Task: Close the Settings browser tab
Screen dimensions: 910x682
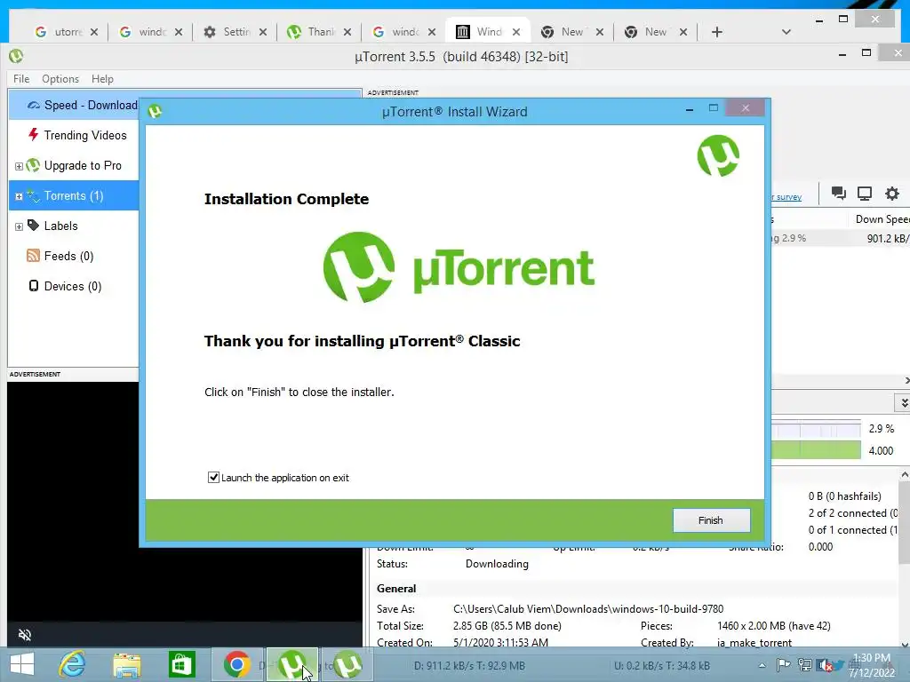Action: pyautogui.click(x=263, y=32)
